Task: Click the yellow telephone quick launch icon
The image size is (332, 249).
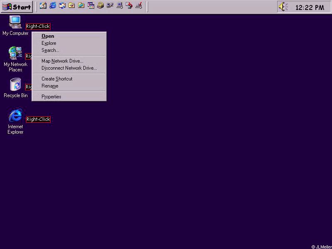Action: pyautogui.click(x=100, y=5)
